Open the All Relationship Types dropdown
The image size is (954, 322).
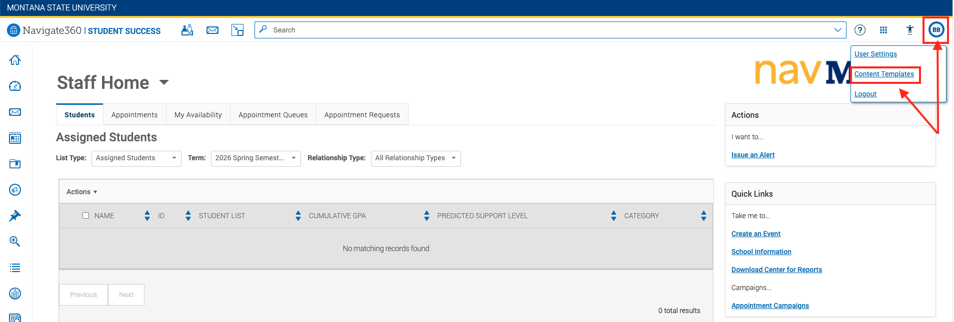(415, 158)
